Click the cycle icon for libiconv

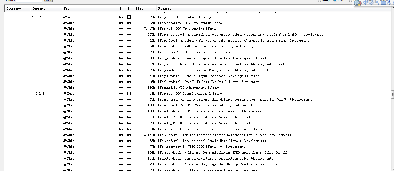(65, 129)
